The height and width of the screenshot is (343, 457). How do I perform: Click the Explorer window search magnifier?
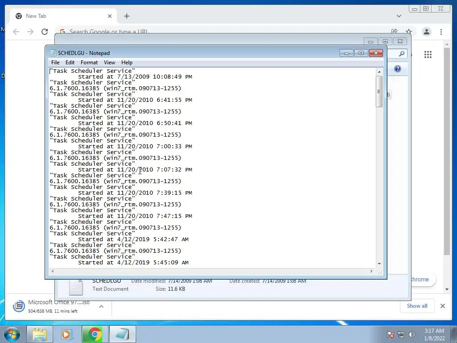402,54
